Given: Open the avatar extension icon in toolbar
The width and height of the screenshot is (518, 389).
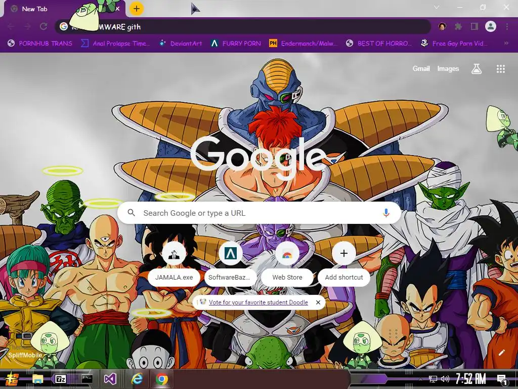Looking at the screenshot, I should point(442,26).
